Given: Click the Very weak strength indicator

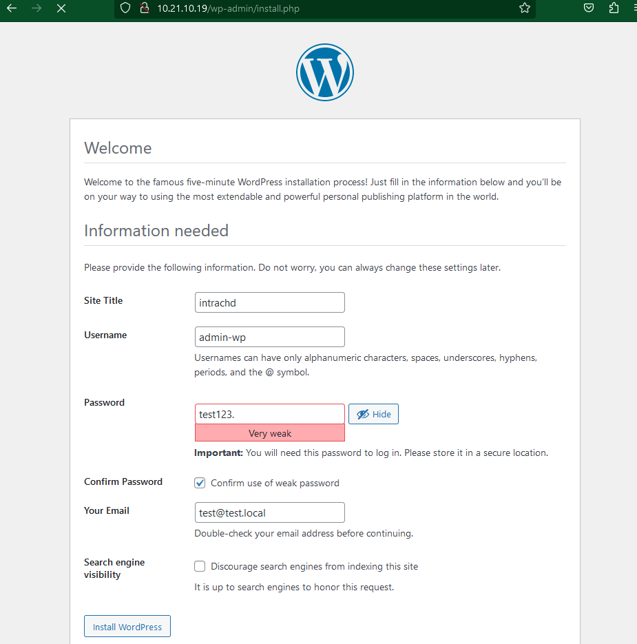Looking at the screenshot, I should (x=269, y=433).
